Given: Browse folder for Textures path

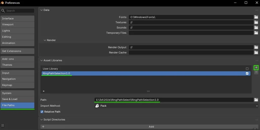Looking at the screenshot, I should [x=256, y=22].
